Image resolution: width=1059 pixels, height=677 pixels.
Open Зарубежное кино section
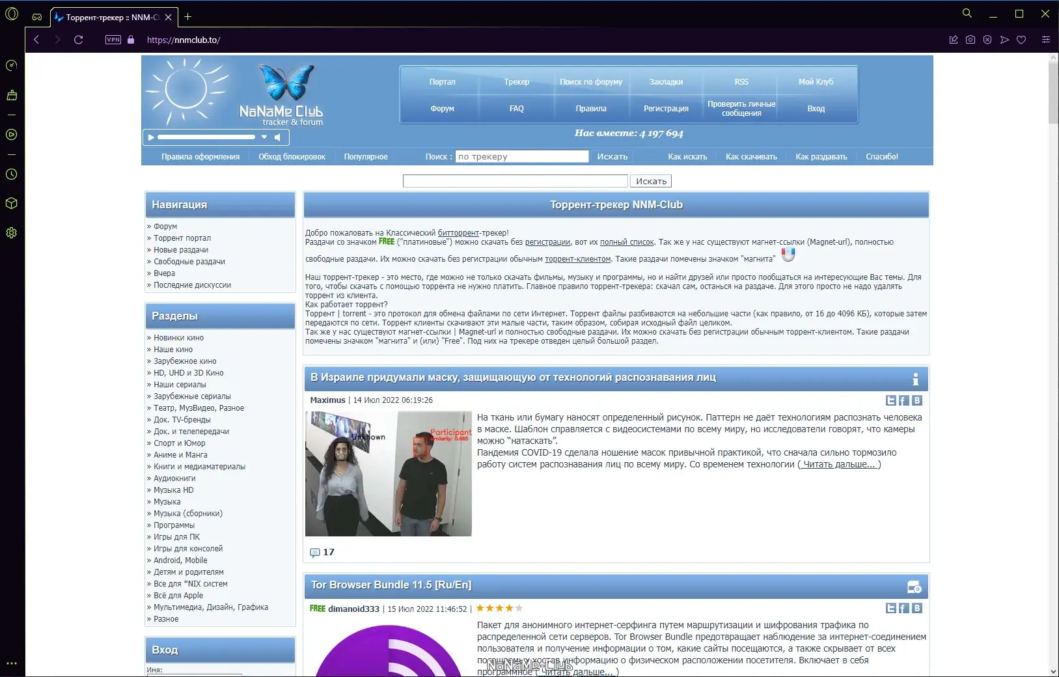(x=185, y=361)
